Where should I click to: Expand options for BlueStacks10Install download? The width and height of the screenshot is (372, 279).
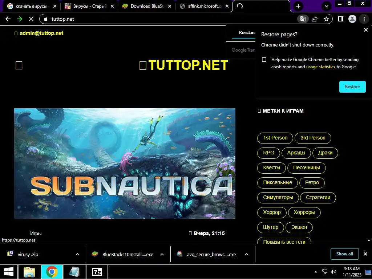(162, 255)
